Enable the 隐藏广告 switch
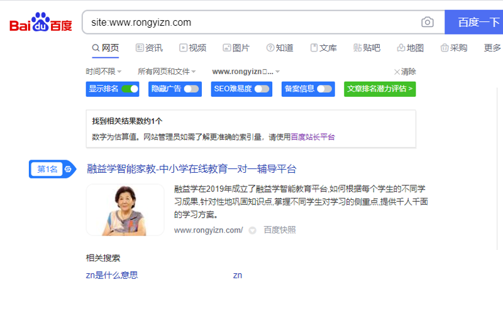The height and width of the screenshot is (321, 503). pos(191,89)
